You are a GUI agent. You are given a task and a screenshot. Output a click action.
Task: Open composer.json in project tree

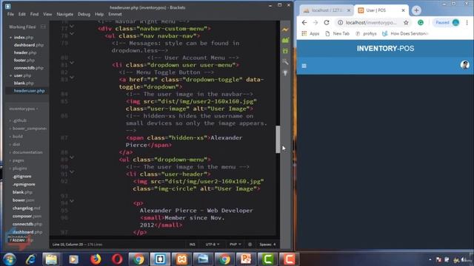point(27,216)
